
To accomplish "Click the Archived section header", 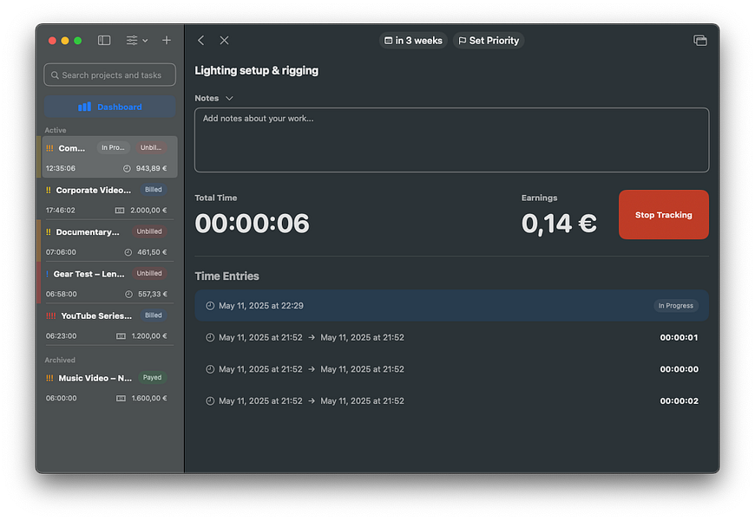I will [60, 361].
